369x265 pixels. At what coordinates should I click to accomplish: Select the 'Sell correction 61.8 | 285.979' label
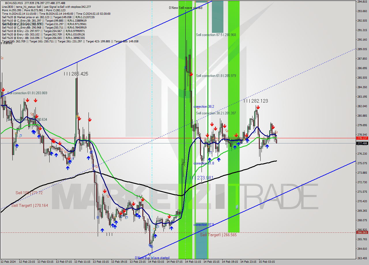[x=216, y=76]
